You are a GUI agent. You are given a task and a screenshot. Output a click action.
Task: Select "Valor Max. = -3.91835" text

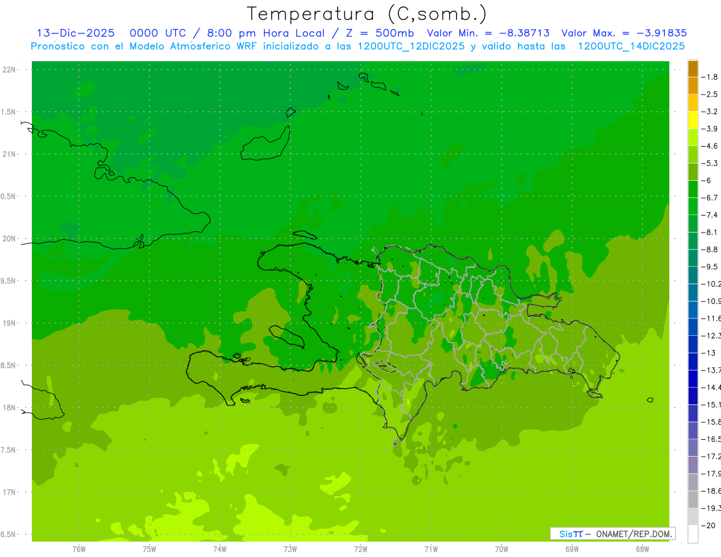(x=624, y=34)
